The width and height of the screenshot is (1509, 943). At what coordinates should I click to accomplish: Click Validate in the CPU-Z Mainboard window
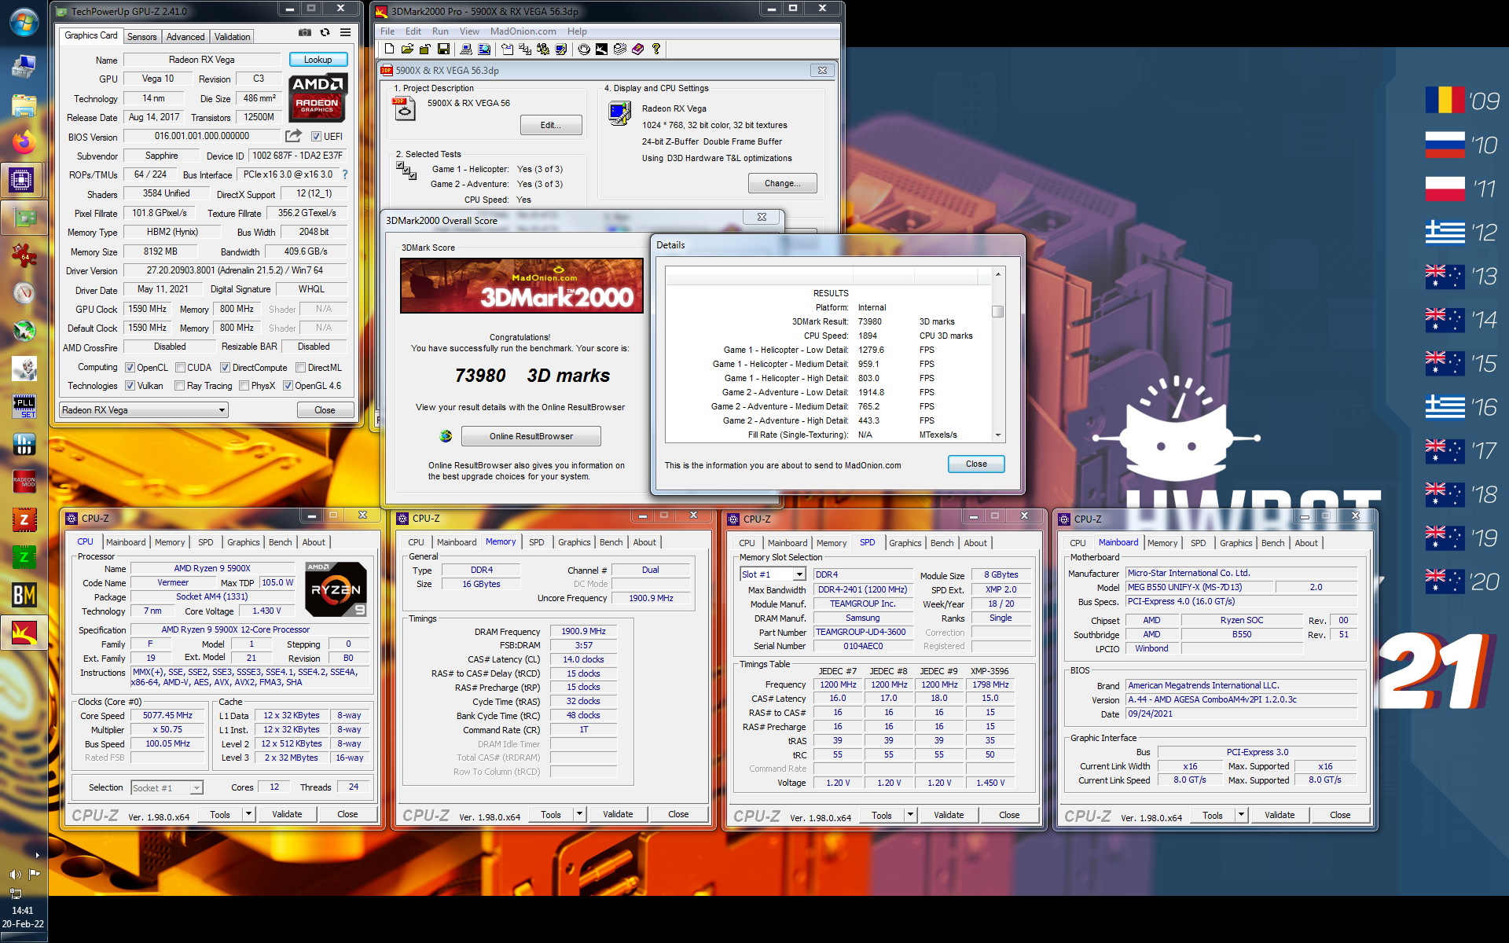click(x=1280, y=815)
